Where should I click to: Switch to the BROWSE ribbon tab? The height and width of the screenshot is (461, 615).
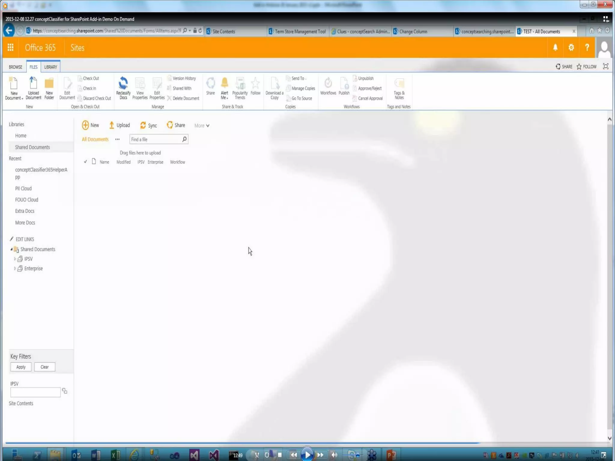15,67
